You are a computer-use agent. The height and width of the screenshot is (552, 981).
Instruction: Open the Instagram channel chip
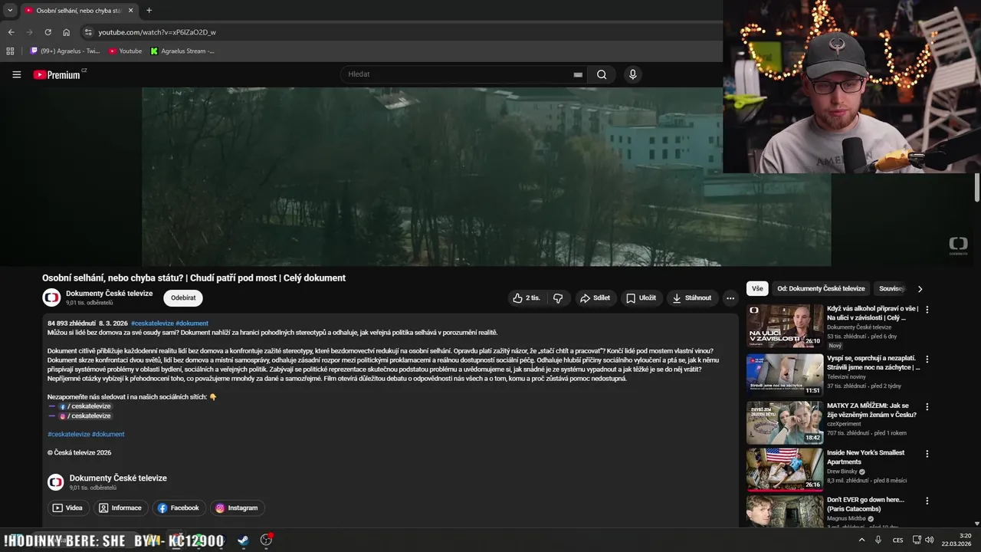(236, 508)
